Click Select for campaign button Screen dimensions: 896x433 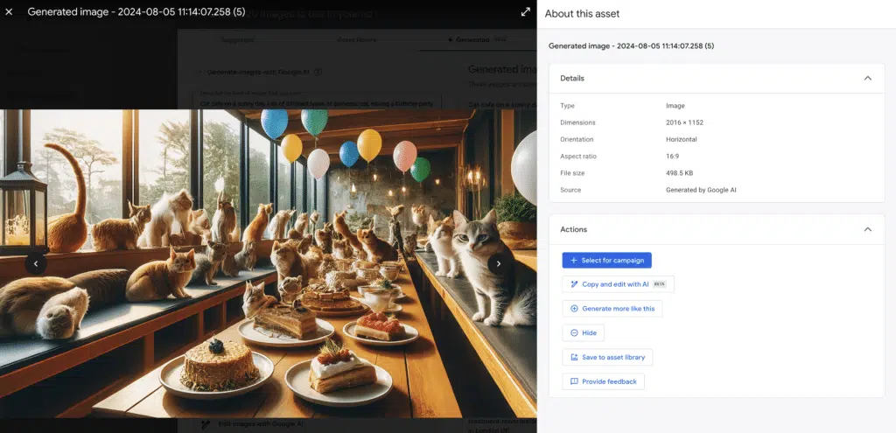click(x=607, y=261)
